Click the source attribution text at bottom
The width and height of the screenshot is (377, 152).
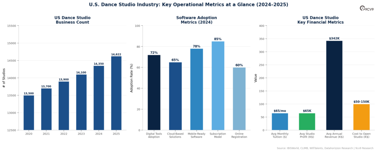click(x=325, y=148)
